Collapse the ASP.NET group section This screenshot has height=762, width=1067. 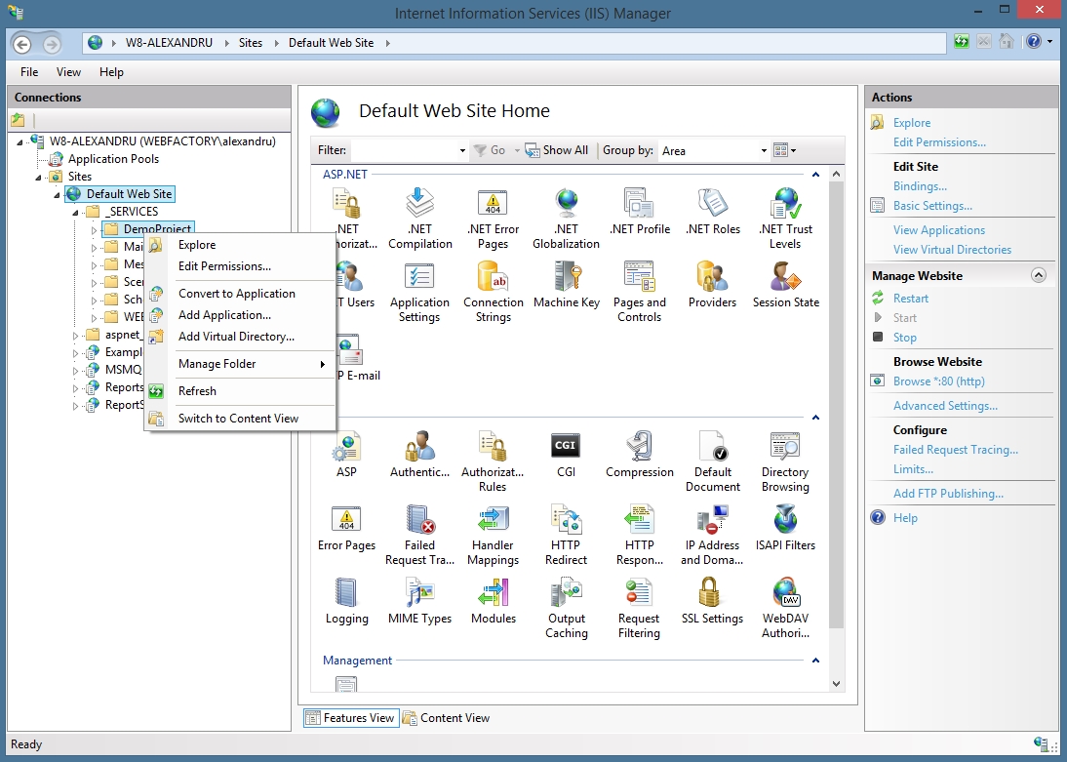[815, 175]
